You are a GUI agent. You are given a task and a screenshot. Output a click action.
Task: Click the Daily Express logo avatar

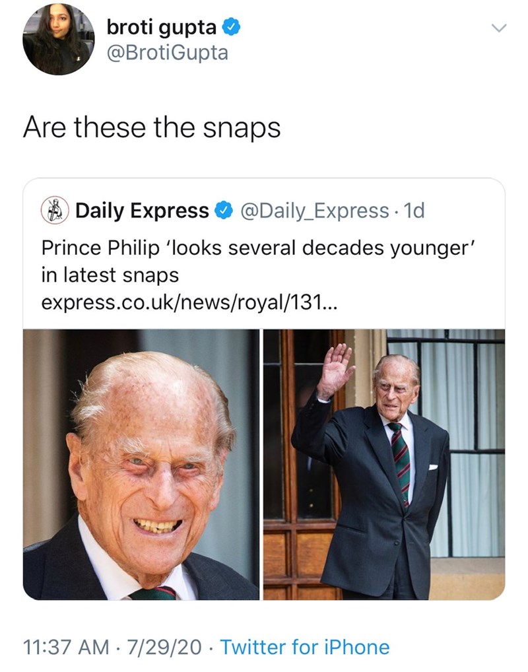[x=55, y=211]
